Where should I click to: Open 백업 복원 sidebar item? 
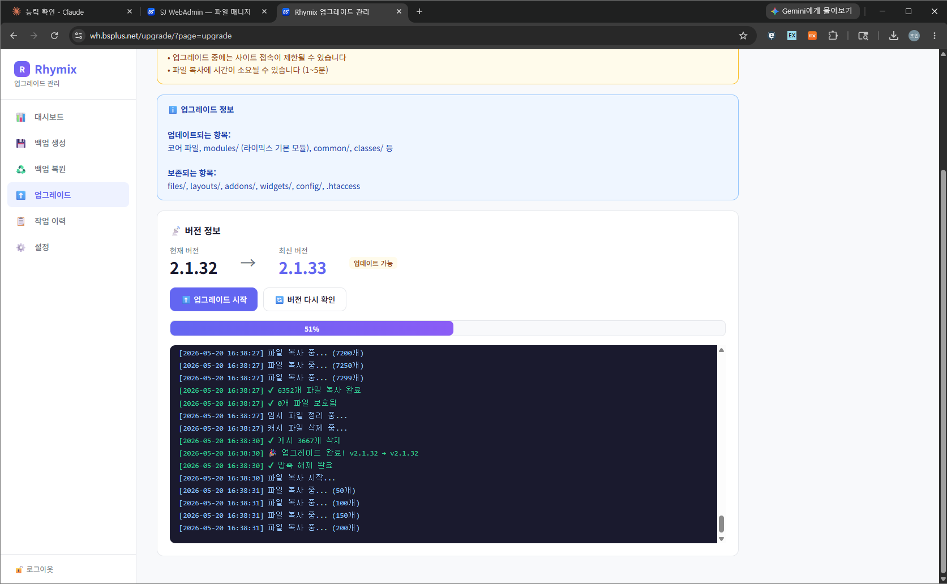pyautogui.click(x=68, y=169)
